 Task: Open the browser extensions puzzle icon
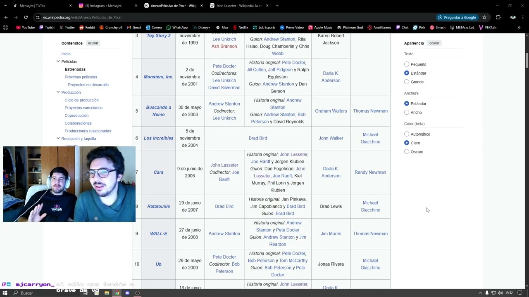[x=498, y=17]
